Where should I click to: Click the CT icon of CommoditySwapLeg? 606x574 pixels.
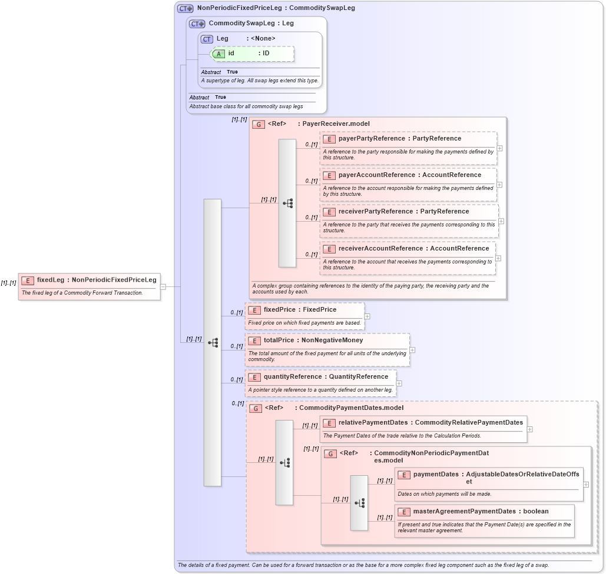pyautogui.click(x=197, y=24)
